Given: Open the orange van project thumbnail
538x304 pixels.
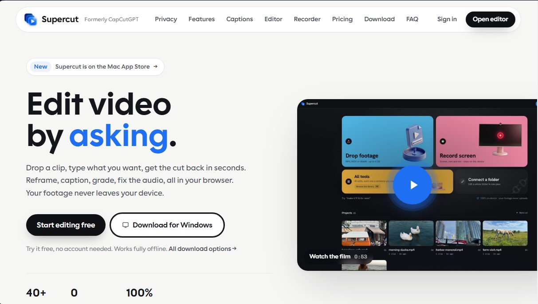Looking at the screenshot, I should (364, 233).
